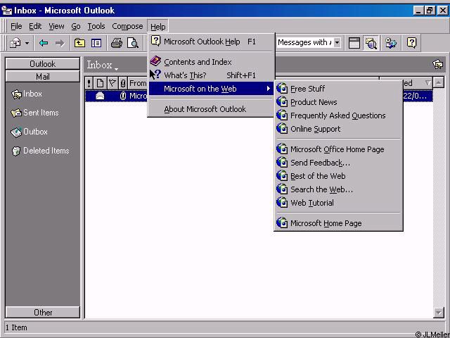Viewport: 450px width, 338px height.
Task: Click the globe icon beside Online Support
Action: pyautogui.click(x=282, y=129)
